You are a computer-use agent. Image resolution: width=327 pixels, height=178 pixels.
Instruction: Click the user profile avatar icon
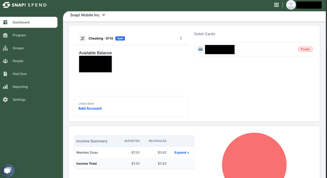[291, 5]
